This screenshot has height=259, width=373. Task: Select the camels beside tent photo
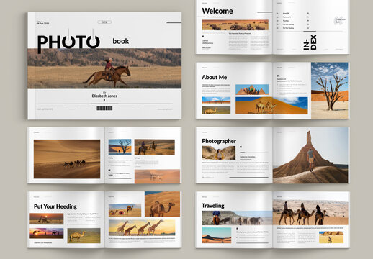[125, 210]
